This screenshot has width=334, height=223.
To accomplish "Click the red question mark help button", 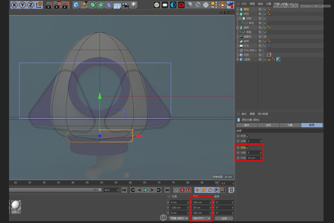I will (188, 190).
